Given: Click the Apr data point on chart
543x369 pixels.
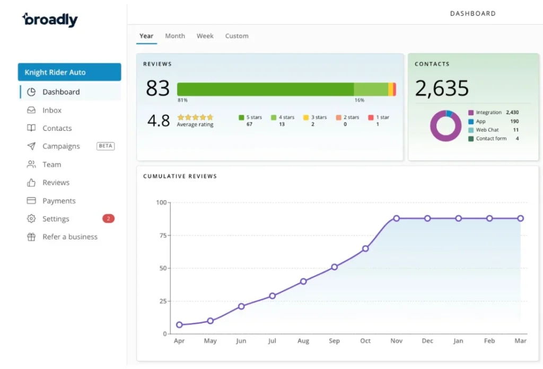Looking at the screenshot, I should coord(179,325).
